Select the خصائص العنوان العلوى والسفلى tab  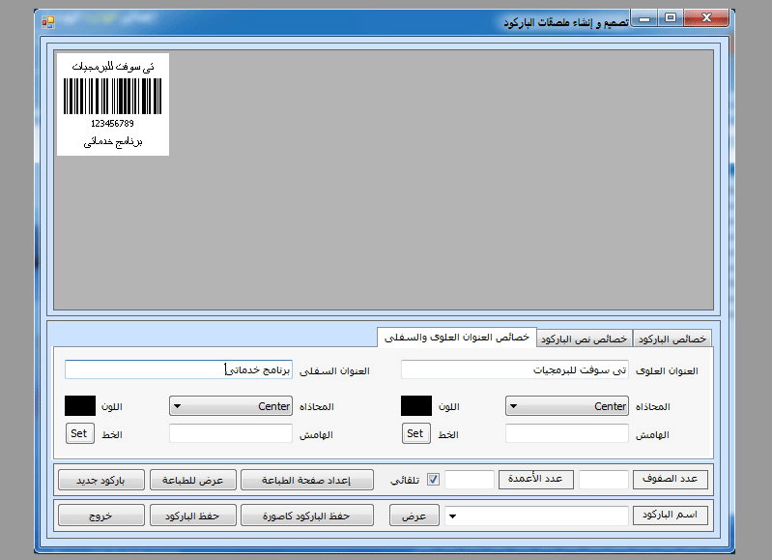457,338
